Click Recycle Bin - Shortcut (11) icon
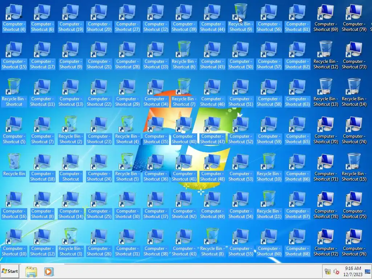 point(269,206)
